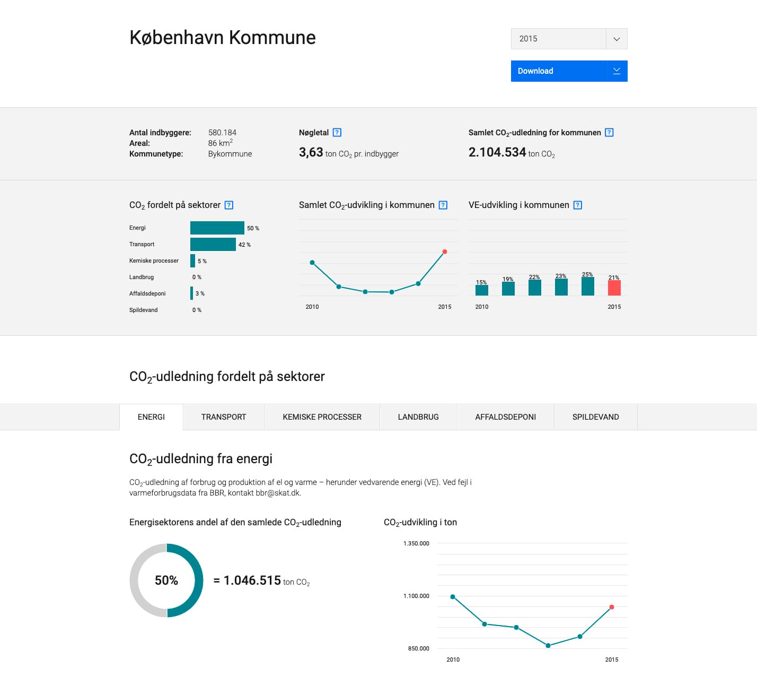Click the 23% VE bar
This screenshot has height=685, width=757.
click(x=561, y=287)
